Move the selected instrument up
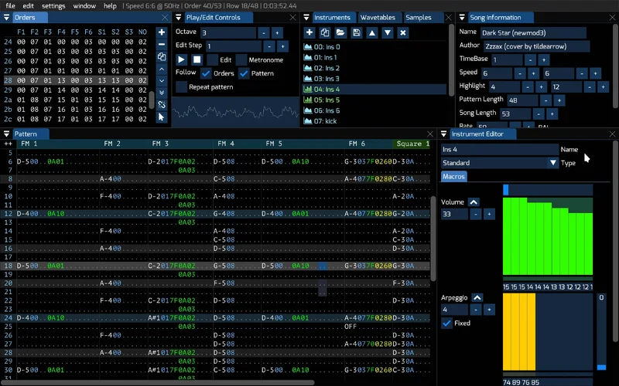The image size is (619, 386). 371,32
